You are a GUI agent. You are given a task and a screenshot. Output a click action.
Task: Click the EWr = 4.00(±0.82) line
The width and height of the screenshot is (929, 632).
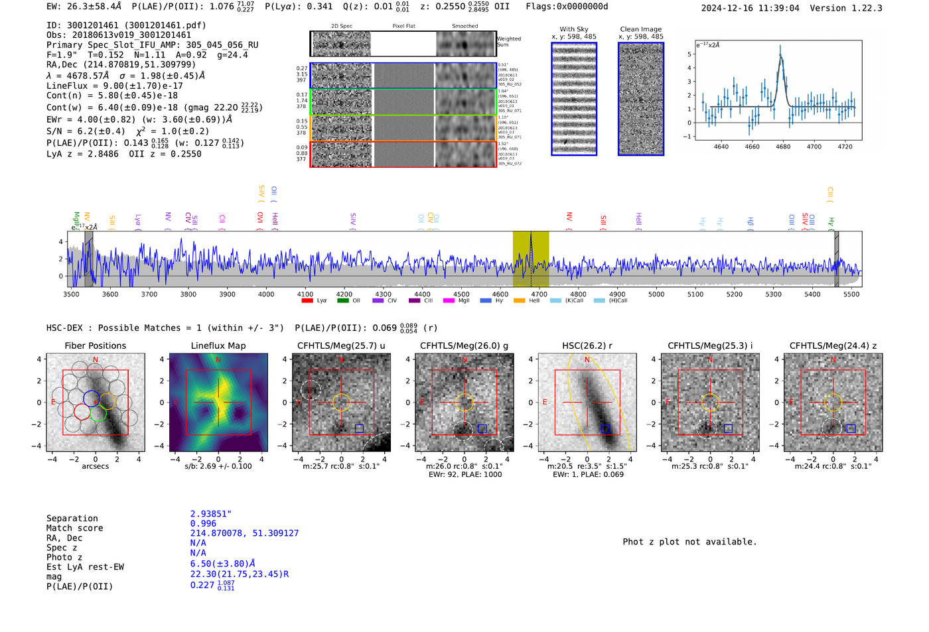click(139, 119)
